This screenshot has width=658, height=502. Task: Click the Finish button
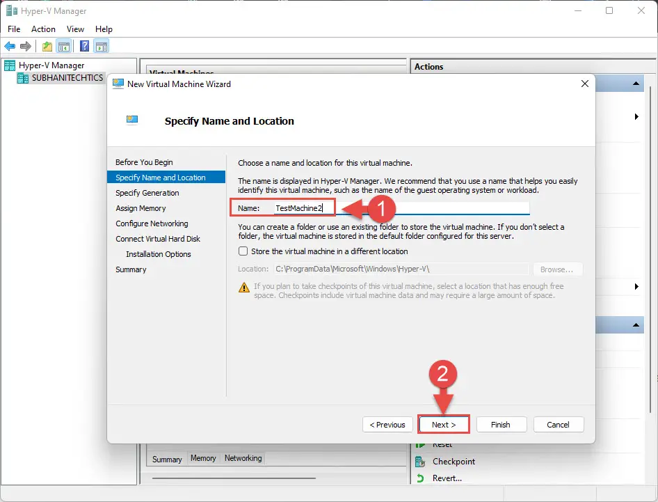(501, 425)
